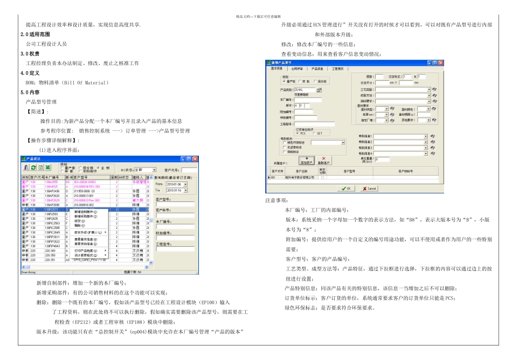Click the browse icon beside 产品类别 field
The width and height of the screenshot is (512, 362).
coord(319,89)
